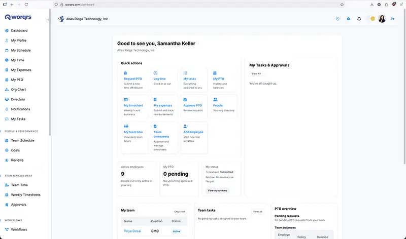Viewport: 406px width, 239px height.
Task: Open Team Time in Team Management
Action: 19,185
